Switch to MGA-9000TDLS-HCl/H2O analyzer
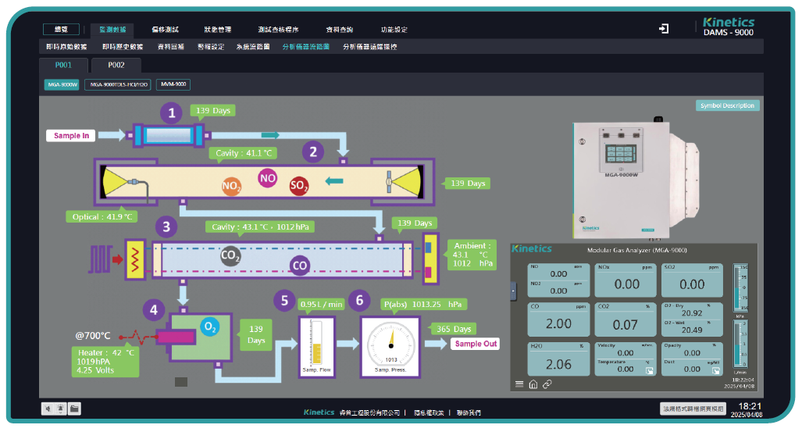The width and height of the screenshot is (802, 432). (118, 84)
